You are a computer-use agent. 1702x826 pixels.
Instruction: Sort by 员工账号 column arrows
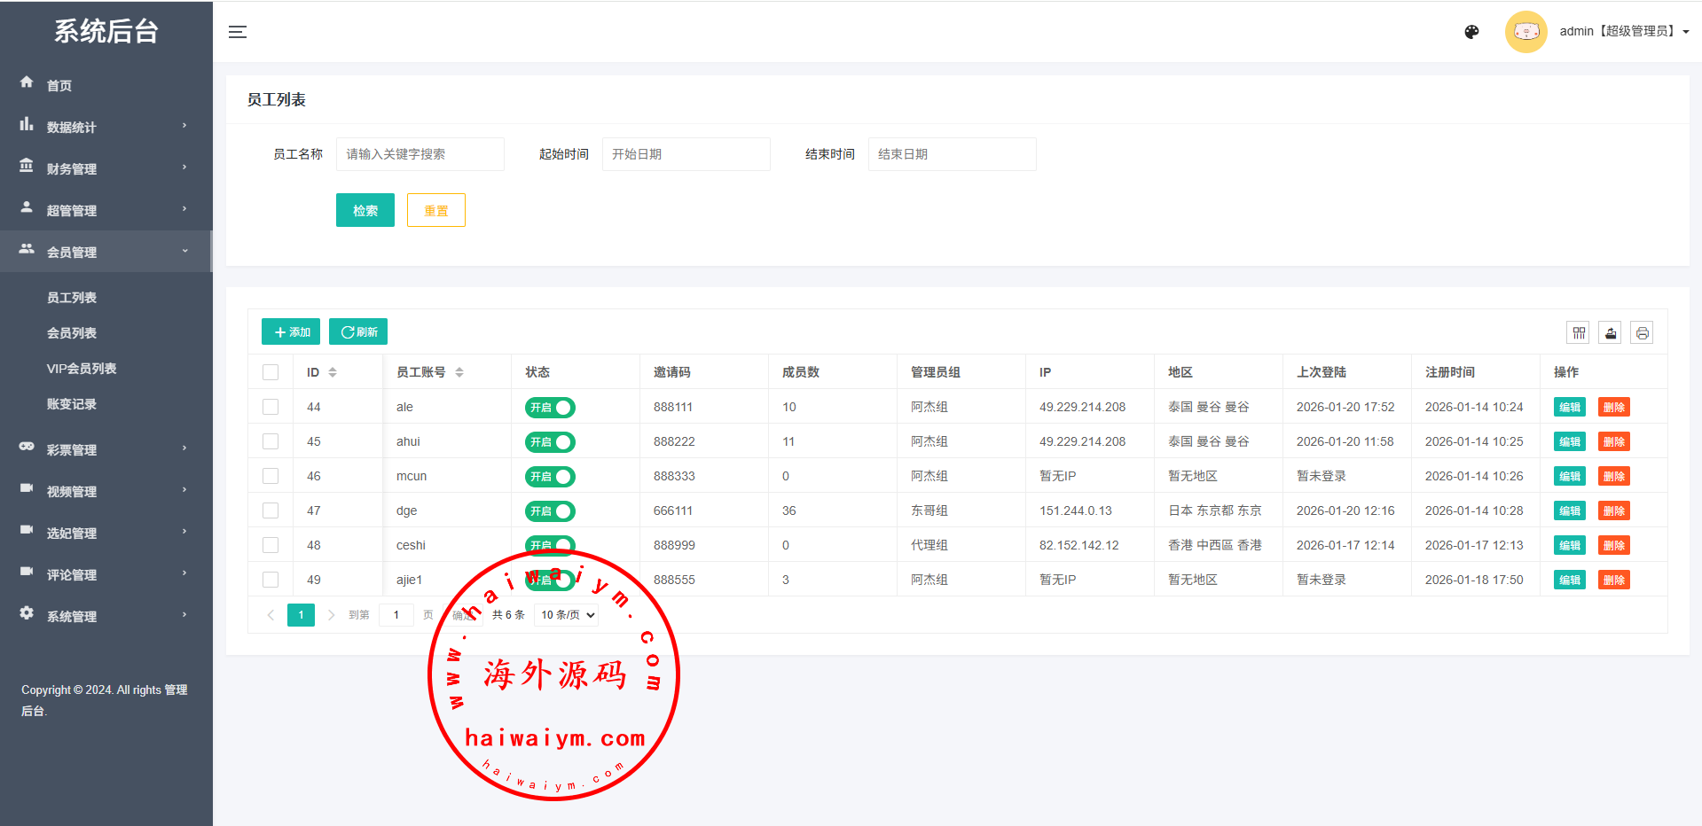[459, 372]
